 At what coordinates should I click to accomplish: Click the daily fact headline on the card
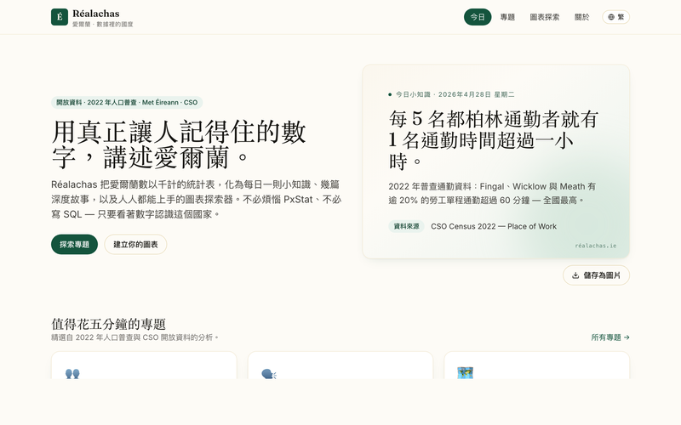494,139
